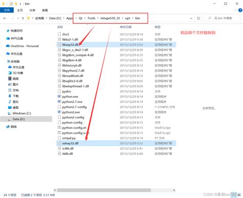Select Windows (C:) drive in sidebar
243x198 pixels.
19,114
